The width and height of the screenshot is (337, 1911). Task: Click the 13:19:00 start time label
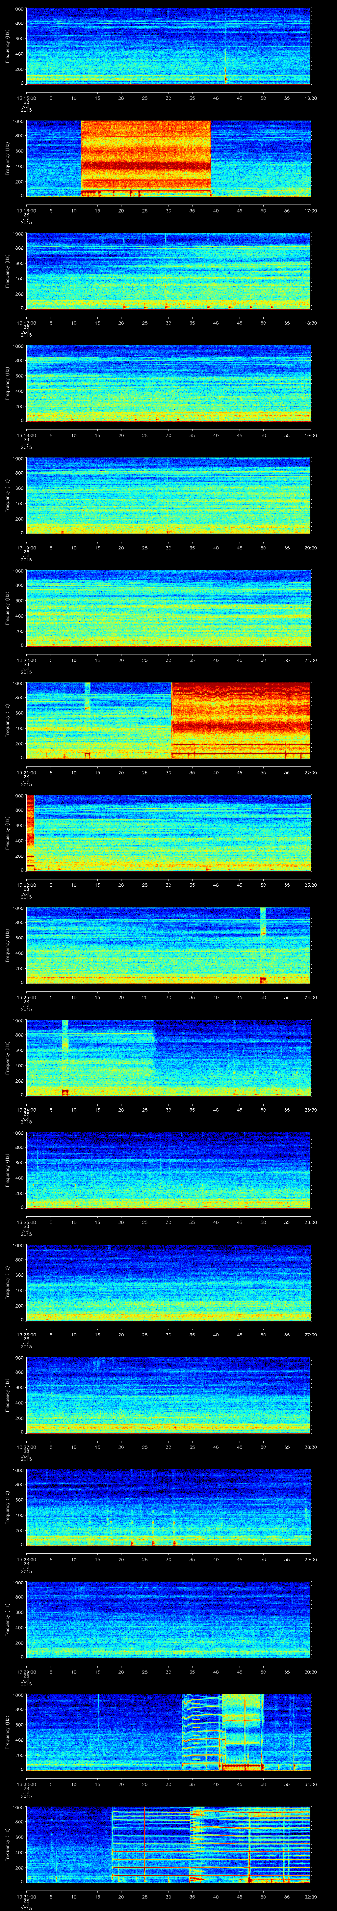coord(26,548)
